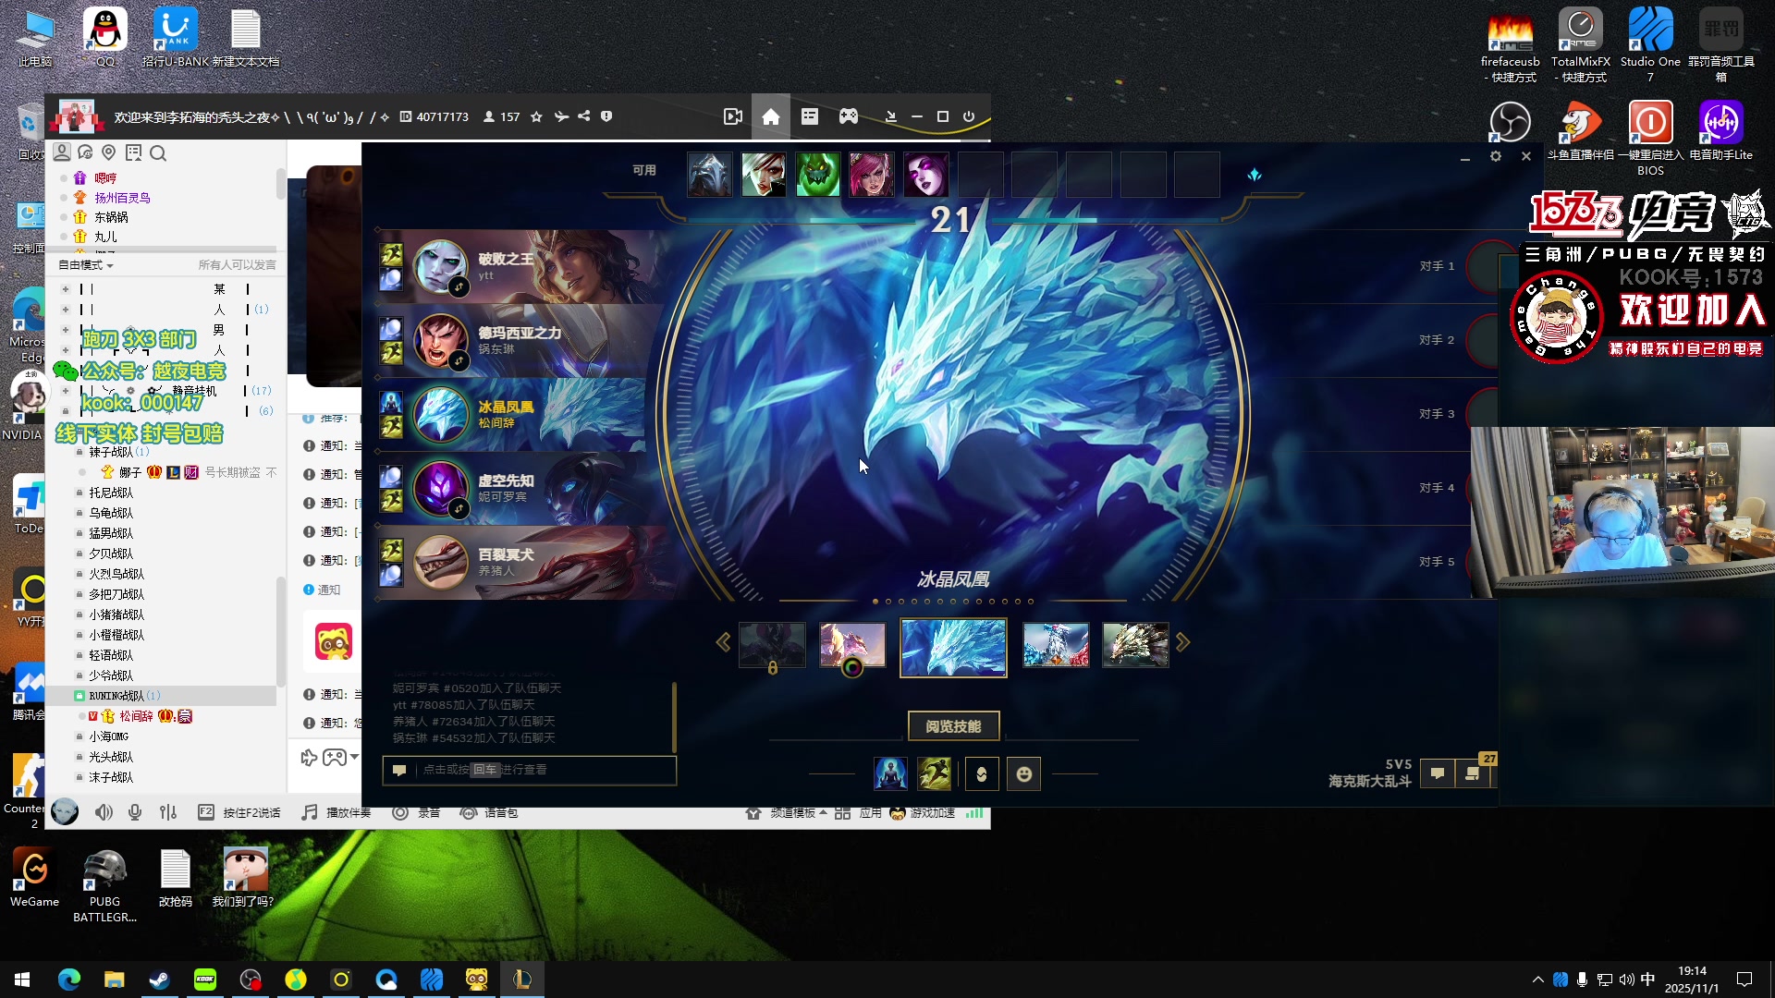Click the first skin carousel page dot
1775x998 pixels.
click(875, 602)
